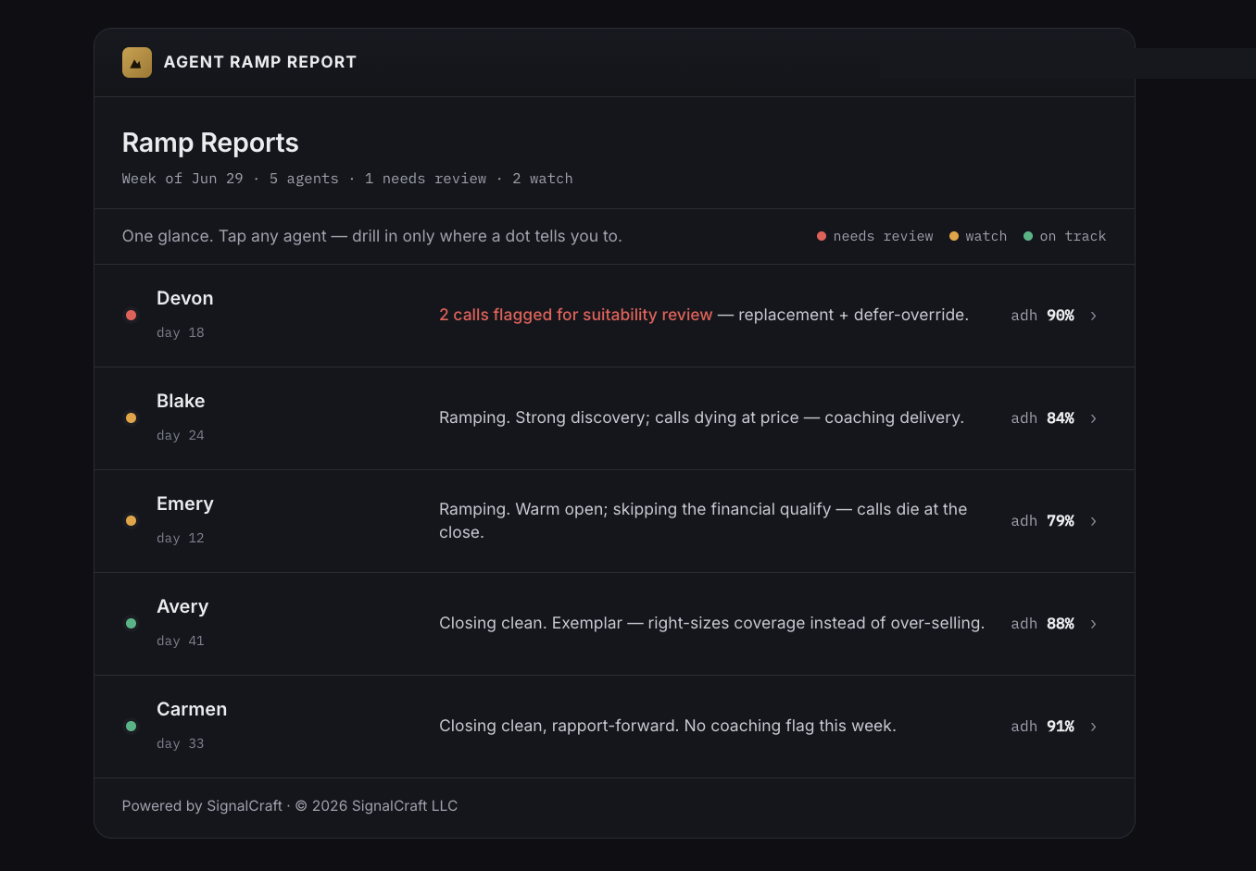Open Avery's agent name
The height and width of the screenshot is (871, 1256).
(182, 606)
